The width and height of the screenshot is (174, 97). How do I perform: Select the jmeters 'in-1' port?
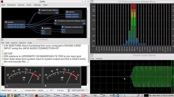[43, 31]
